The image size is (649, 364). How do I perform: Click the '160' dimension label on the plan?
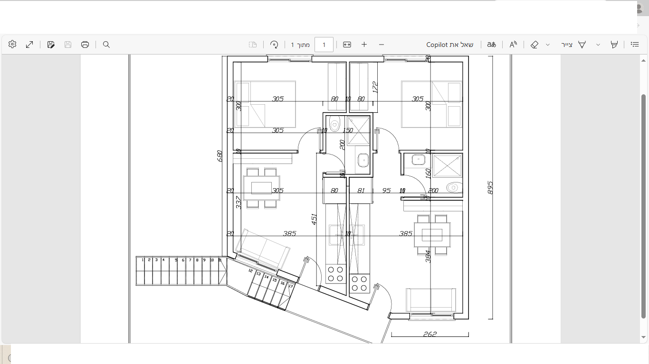tap(428, 174)
